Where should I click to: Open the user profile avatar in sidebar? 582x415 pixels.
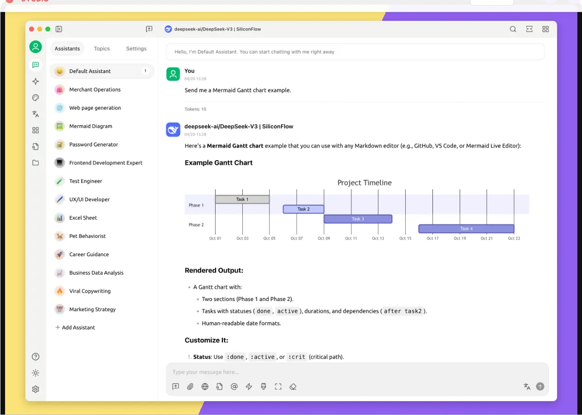[x=36, y=47]
